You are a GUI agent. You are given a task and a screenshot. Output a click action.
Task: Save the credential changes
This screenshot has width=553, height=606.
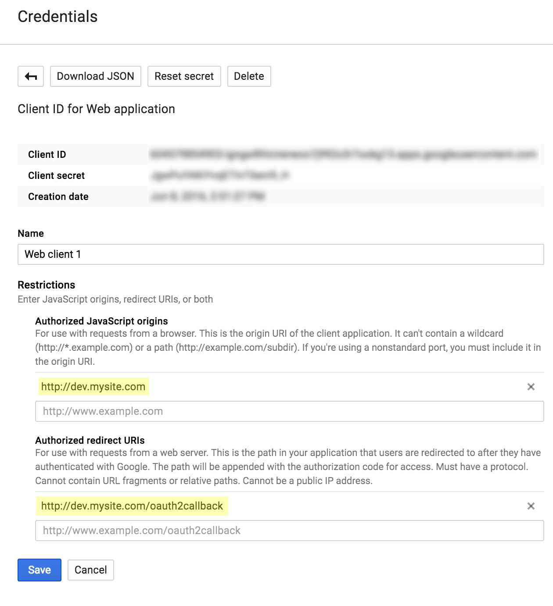[39, 570]
